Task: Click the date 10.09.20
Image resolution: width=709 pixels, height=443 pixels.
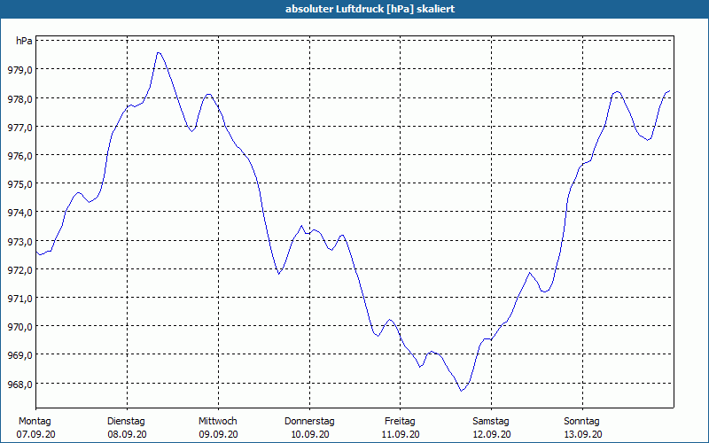Action: coord(309,434)
